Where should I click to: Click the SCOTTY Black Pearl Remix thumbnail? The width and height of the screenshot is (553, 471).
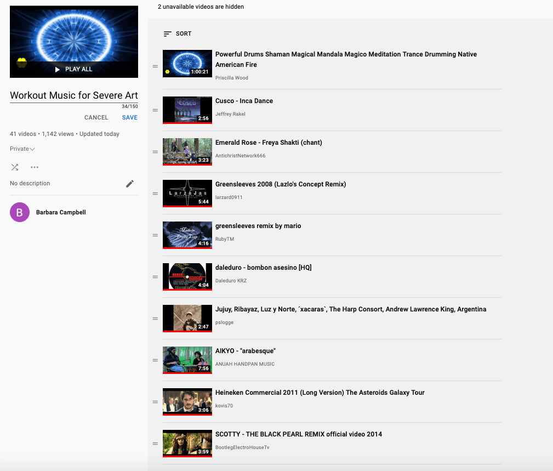coord(187,444)
